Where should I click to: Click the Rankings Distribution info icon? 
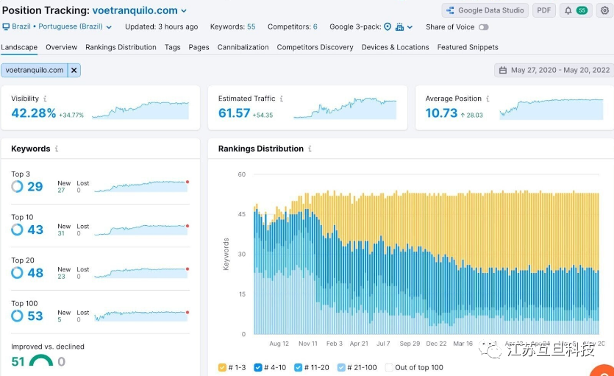tap(310, 149)
